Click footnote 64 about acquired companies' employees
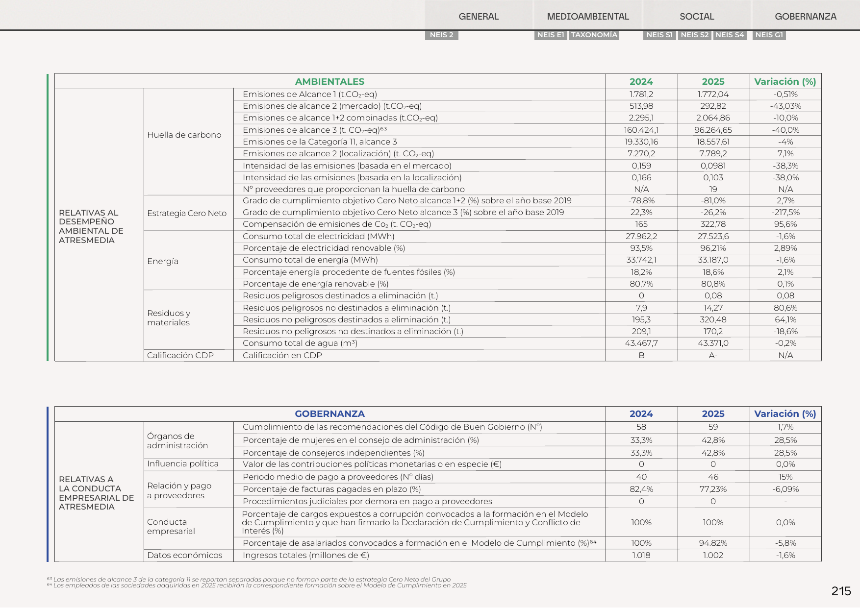Screen dimensions: 860x608 pos(256,585)
